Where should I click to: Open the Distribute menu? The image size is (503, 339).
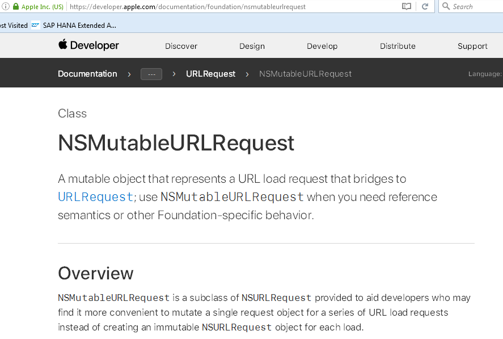(398, 46)
